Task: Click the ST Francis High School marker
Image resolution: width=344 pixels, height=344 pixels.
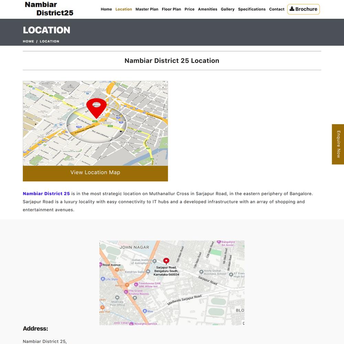Action: [x=231, y=275]
